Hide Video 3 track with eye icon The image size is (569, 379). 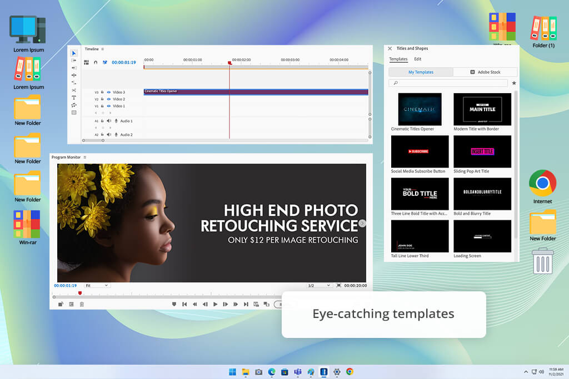tap(108, 92)
